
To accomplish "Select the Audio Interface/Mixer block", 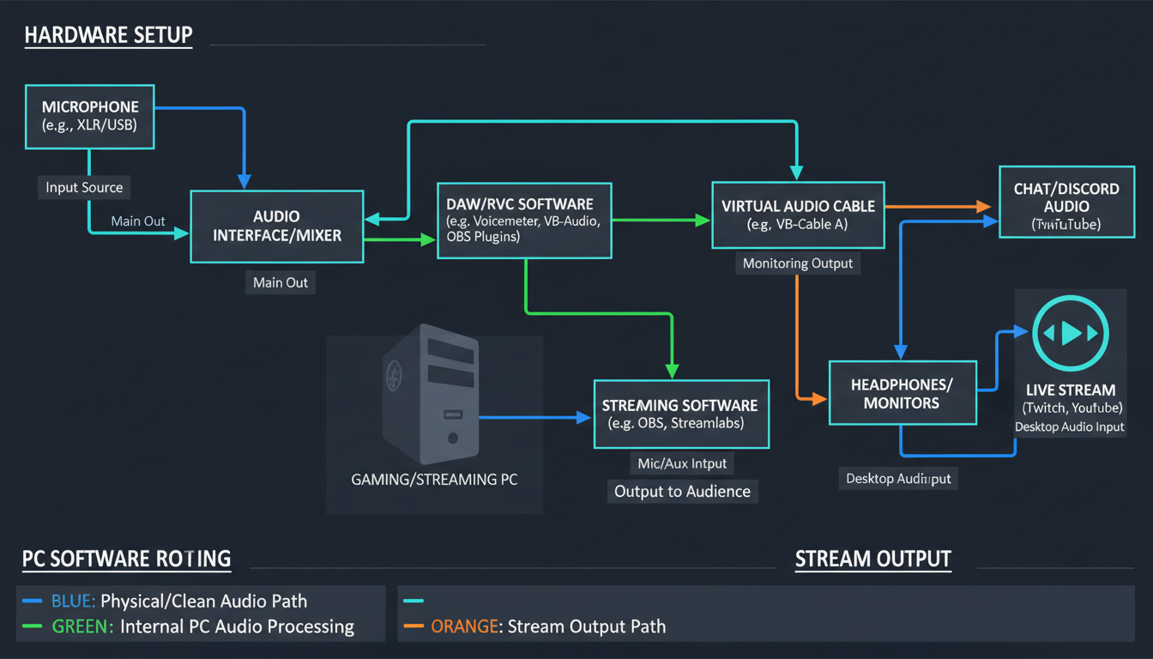I will [x=276, y=226].
